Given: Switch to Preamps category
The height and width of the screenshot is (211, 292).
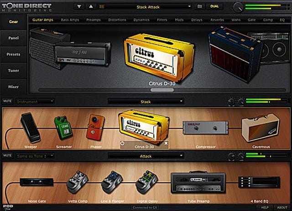Looking at the screenshot, I should point(93,20).
